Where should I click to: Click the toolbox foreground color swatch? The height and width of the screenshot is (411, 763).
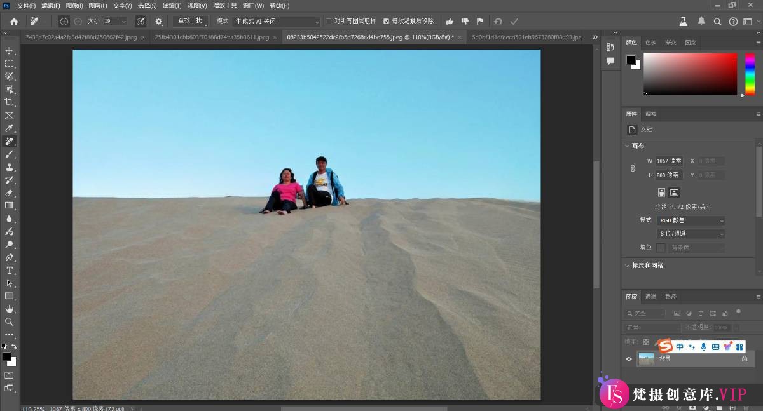tap(6, 357)
